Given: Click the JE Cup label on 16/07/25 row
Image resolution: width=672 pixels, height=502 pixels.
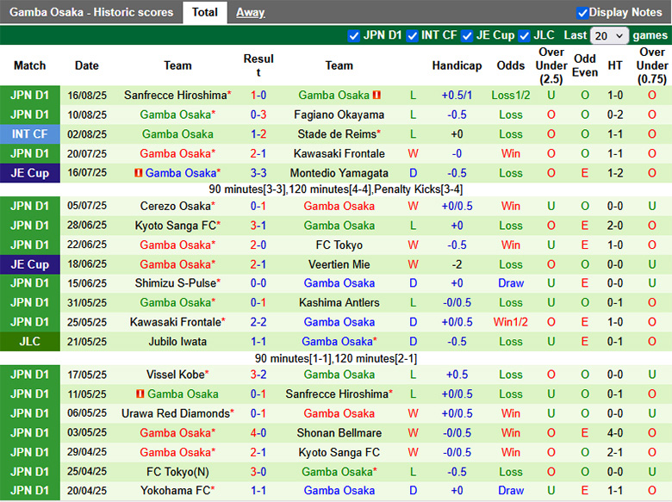Looking at the screenshot, I should pyautogui.click(x=29, y=173).
